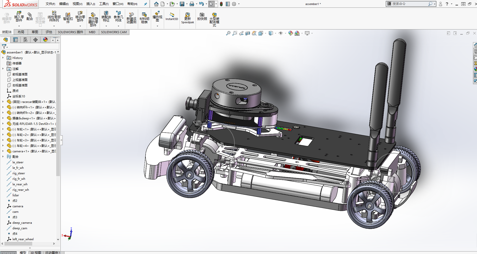
Task: Open 3D 视图 tab at bottom
Action: click(36, 253)
